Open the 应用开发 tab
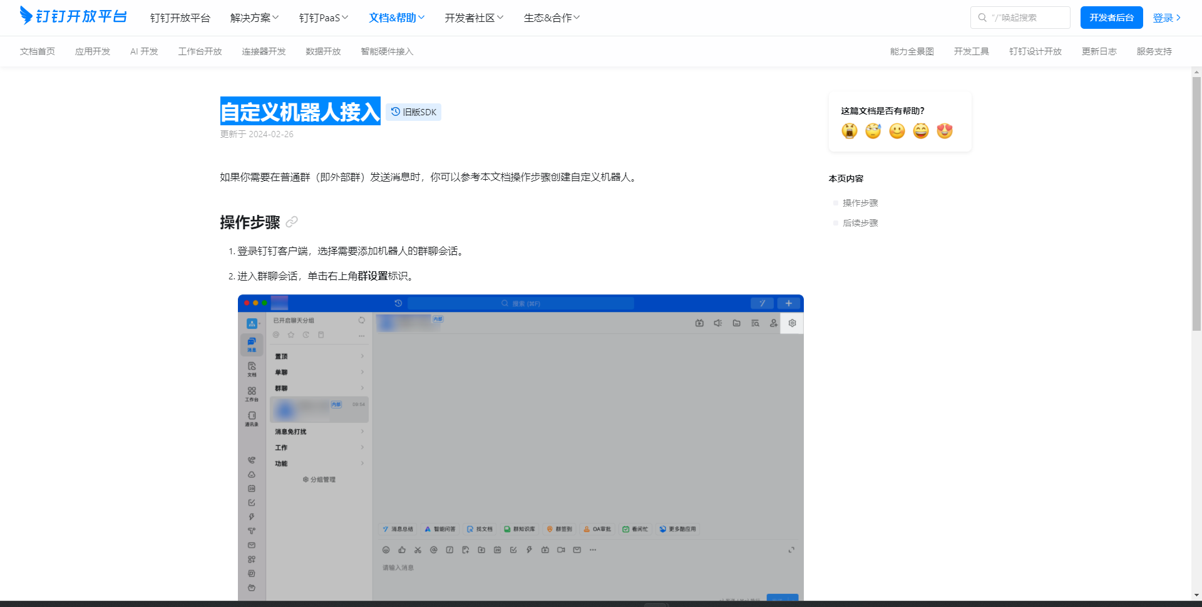Image resolution: width=1202 pixels, height=607 pixels. [93, 51]
